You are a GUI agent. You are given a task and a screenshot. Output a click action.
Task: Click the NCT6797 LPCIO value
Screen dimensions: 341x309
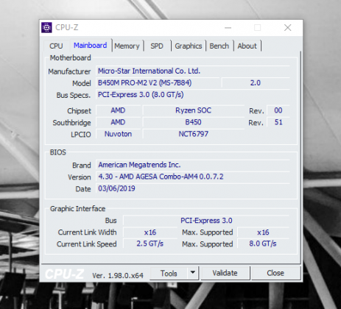pos(193,134)
